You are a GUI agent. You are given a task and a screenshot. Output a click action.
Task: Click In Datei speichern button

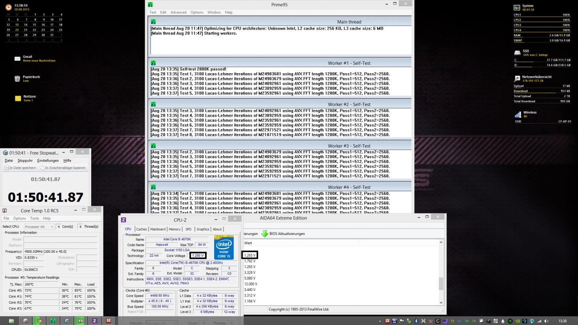point(20,168)
